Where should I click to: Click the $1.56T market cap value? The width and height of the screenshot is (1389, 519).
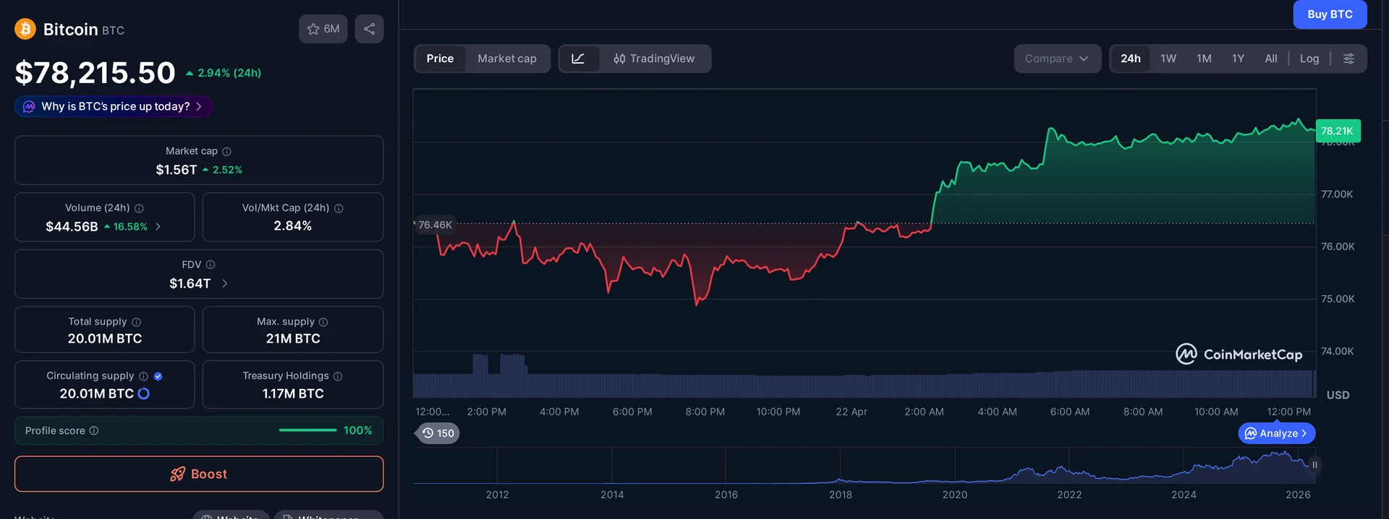pos(177,170)
